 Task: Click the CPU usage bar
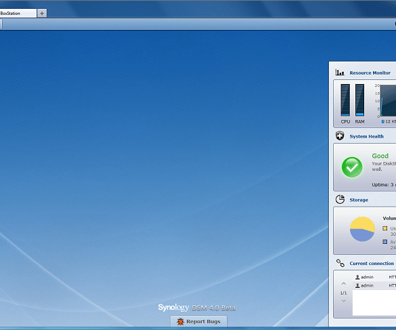[345, 100]
